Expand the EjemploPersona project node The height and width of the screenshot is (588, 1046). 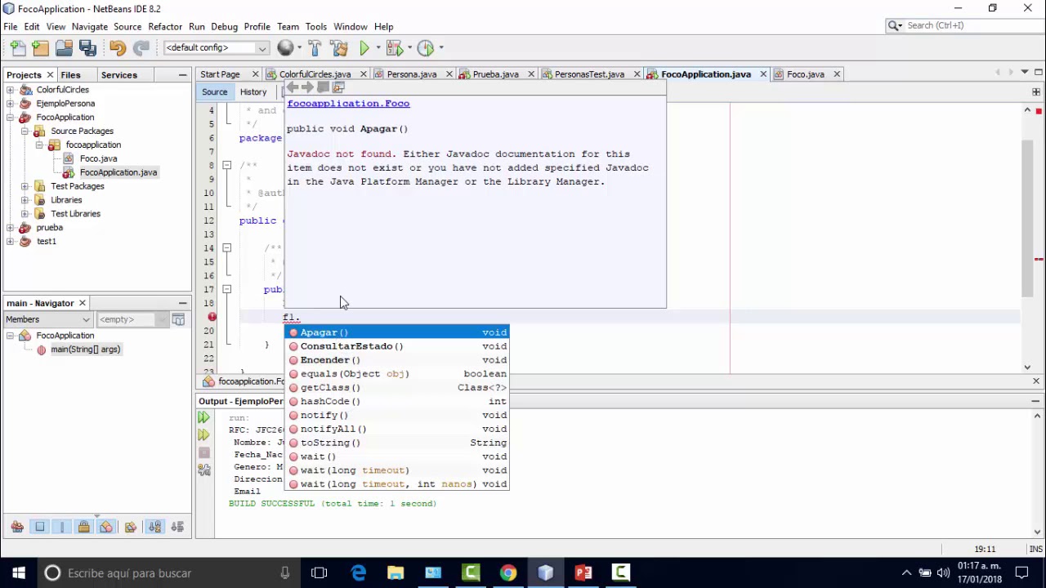point(11,104)
